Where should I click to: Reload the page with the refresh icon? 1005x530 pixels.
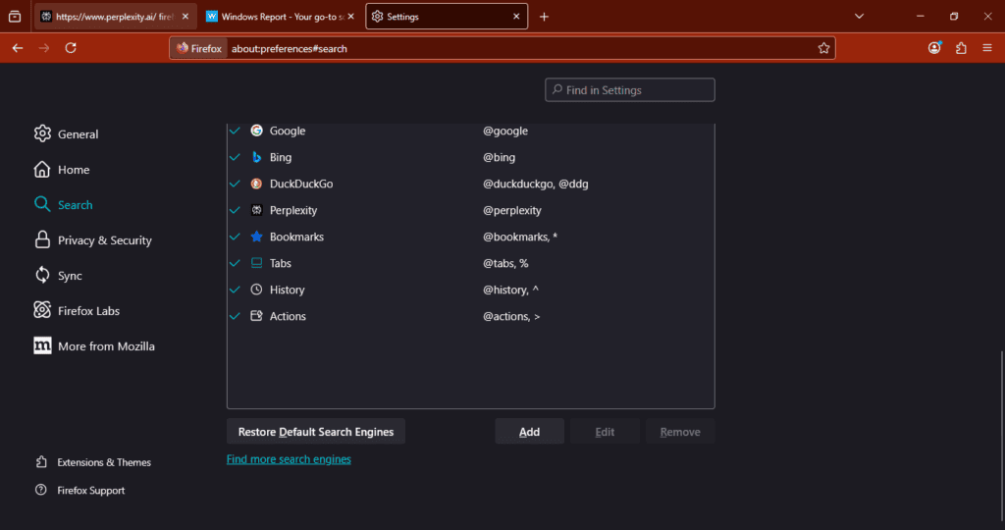tap(71, 48)
